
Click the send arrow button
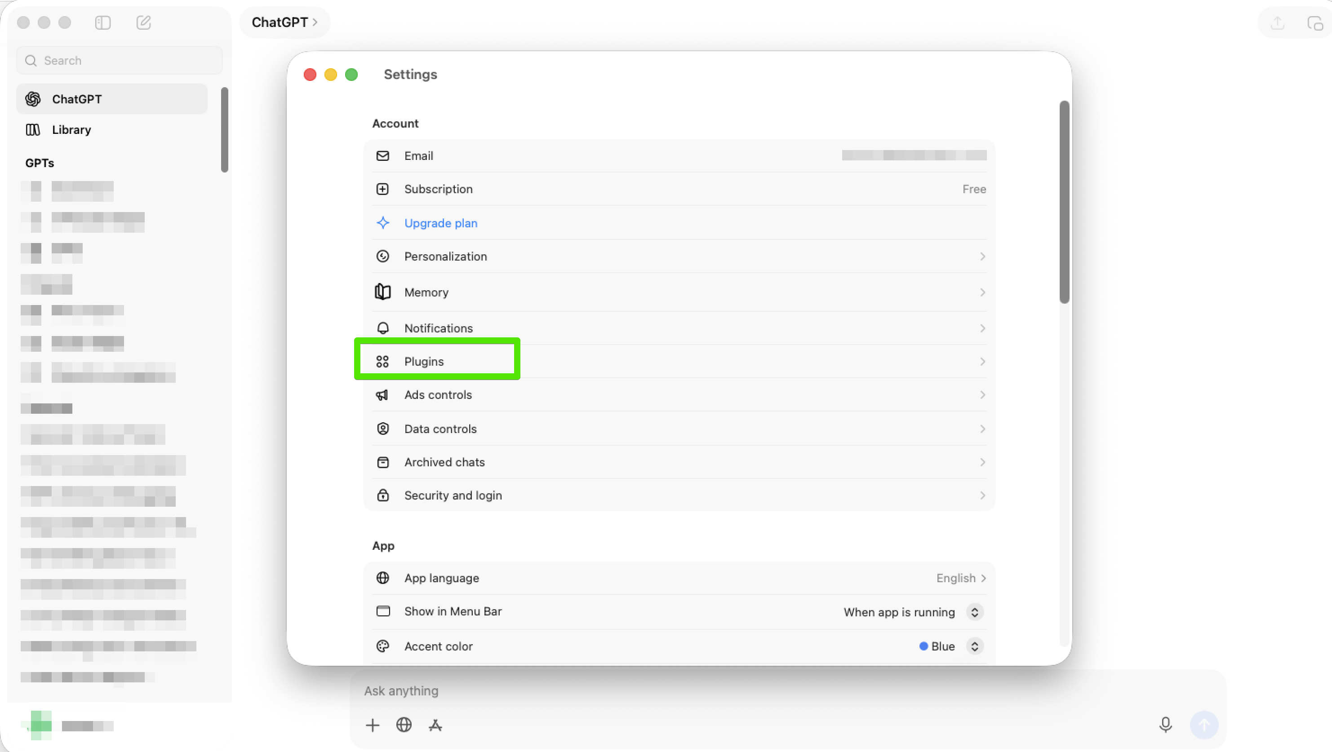(1204, 725)
